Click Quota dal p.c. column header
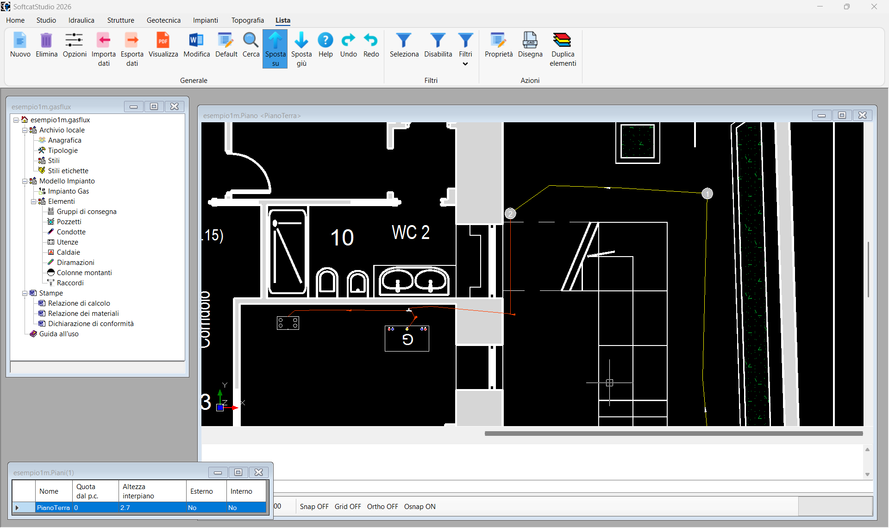Screen dimensions: 889x528 [95, 491]
